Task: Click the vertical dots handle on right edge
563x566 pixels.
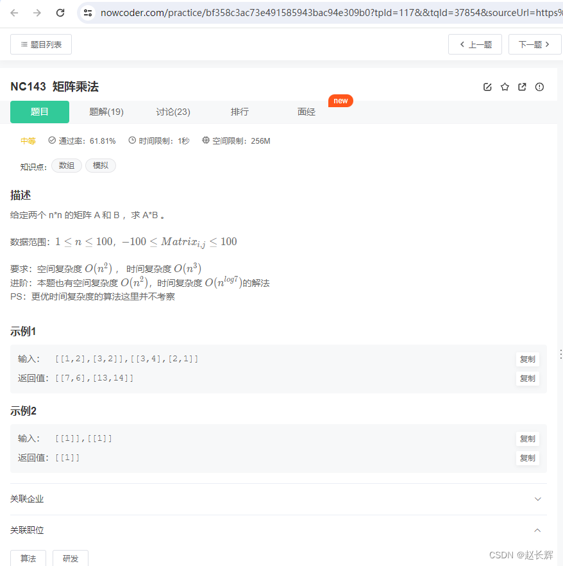Action: 560,355
